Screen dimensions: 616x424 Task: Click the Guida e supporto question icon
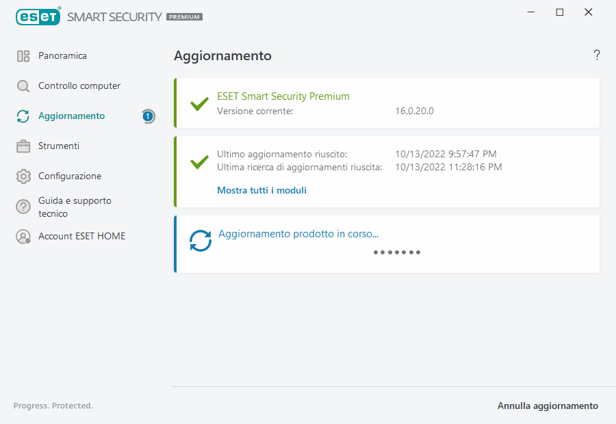coord(23,207)
